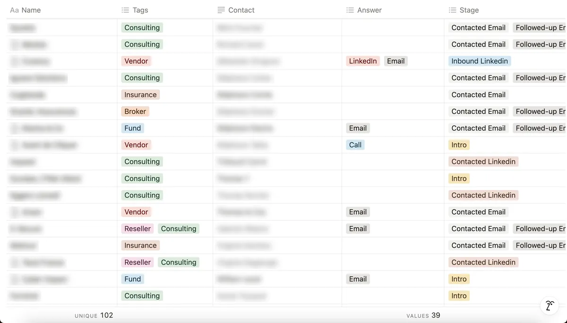The image size is (567, 323).
Task: Click the VALUES 39 calculation control
Action: (423, 315)
